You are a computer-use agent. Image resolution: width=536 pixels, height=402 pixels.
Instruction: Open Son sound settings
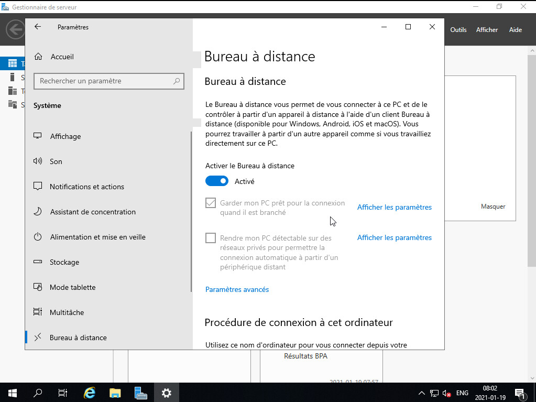click(56, 161)
